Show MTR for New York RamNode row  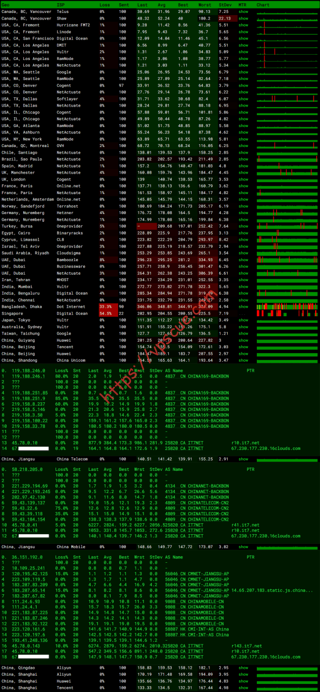[243, 139]
